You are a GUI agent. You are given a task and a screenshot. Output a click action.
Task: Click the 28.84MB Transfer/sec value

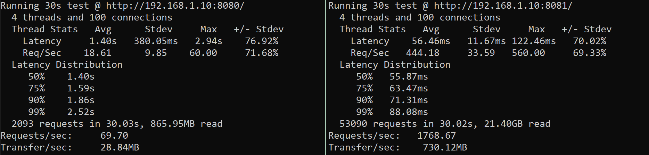click(120, 148)
